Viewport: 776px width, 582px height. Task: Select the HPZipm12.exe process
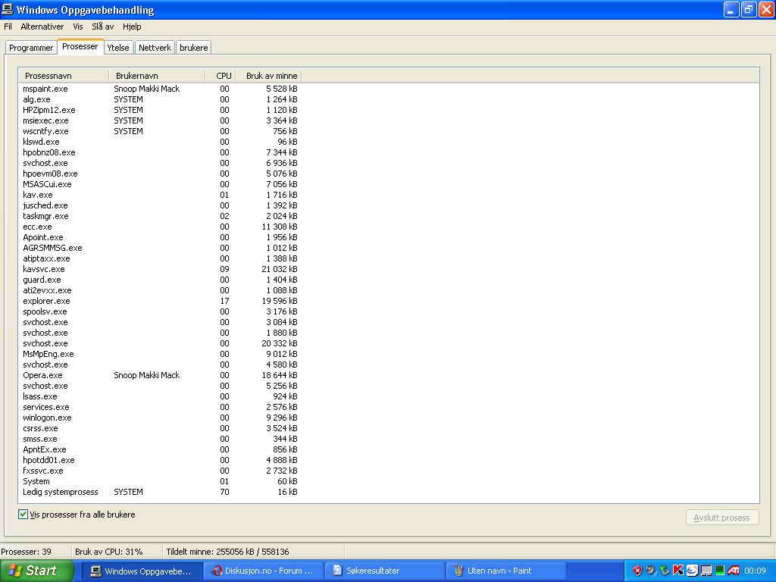click(160, 110)
